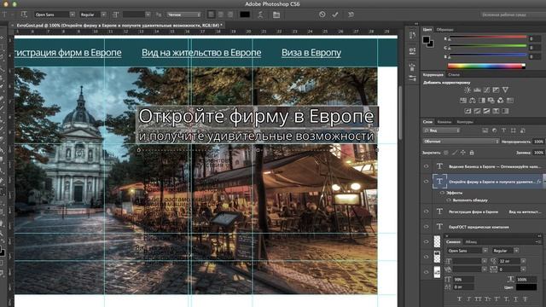Align text left in the options bar

click(211, 14)
